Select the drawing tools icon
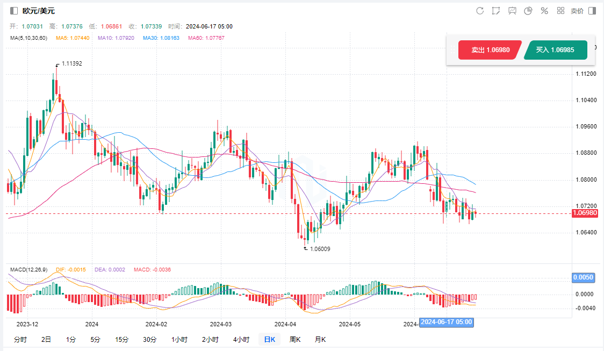Viewport: 604px width, 351px height. coord(495,11)
